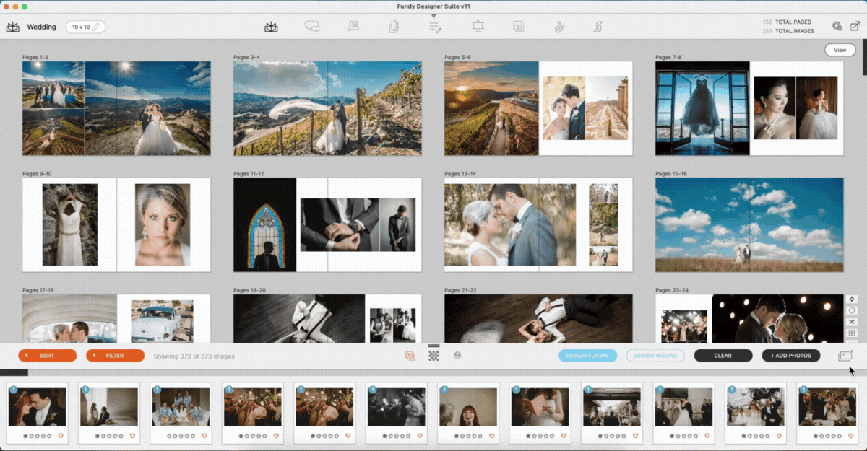Screen dimensions: 867x451
Task: Select the Pages 15-16 blue sky spread
Action: [x=749, y=224]
